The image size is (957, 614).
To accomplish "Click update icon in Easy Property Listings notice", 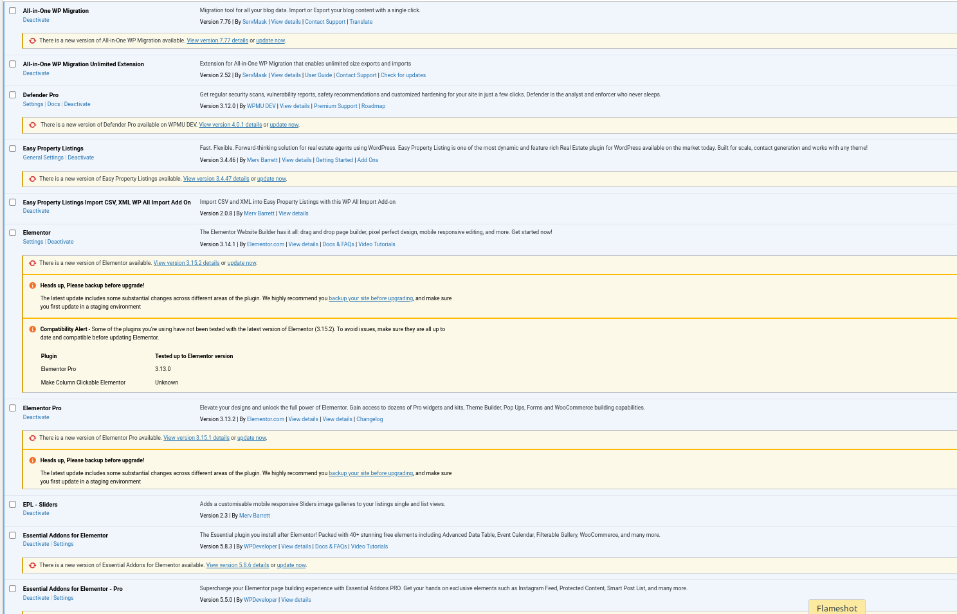I will pos(32,179).
